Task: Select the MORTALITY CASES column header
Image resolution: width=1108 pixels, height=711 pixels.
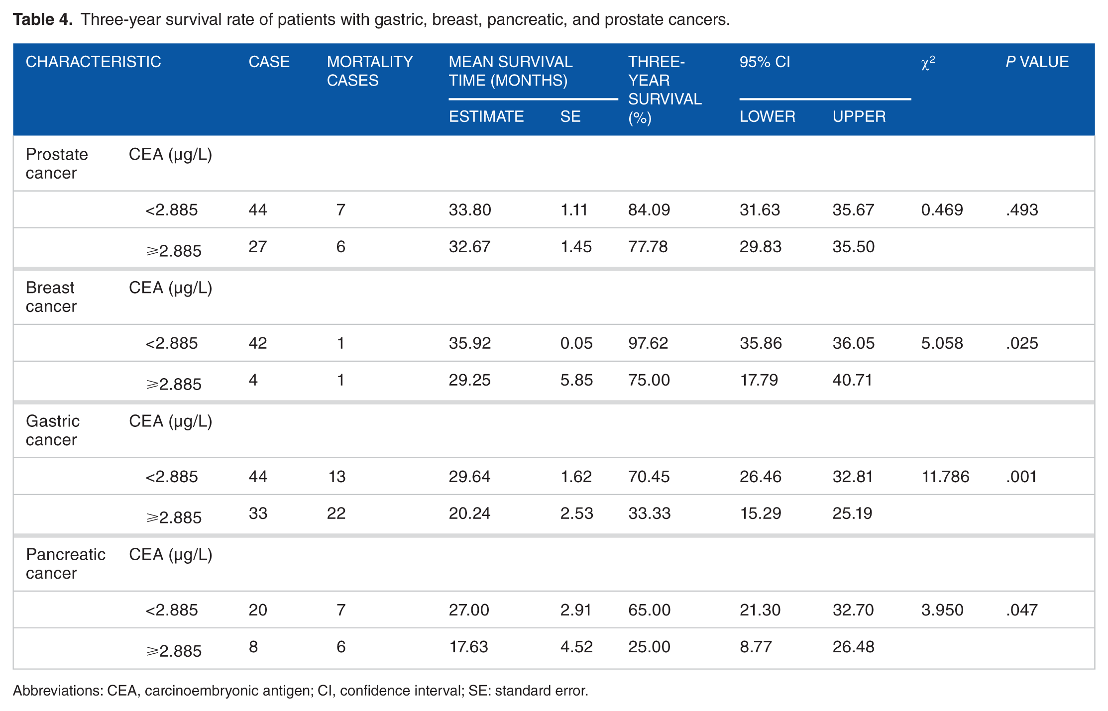Action: click(370, 71)
